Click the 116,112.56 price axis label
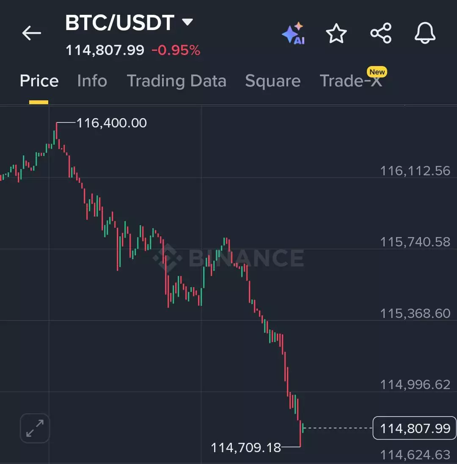Image resolution: width=457 pixels, height=464 pixels. coord(415,171)
